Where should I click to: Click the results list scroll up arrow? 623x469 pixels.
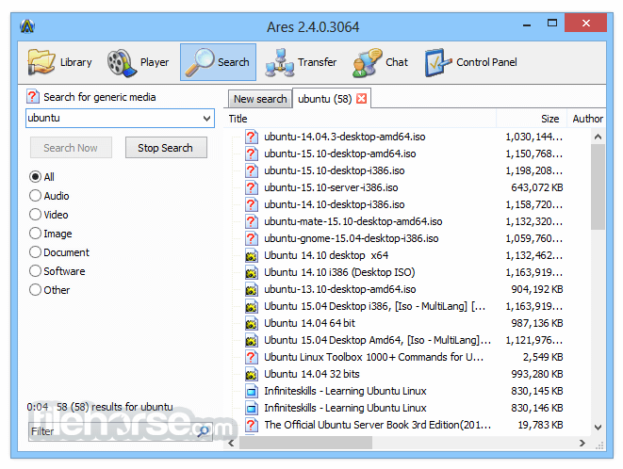[x=598, y=137]
